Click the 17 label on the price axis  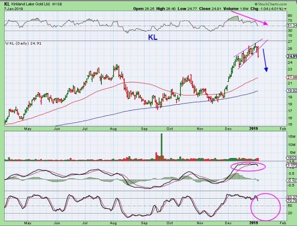point(290,111)
